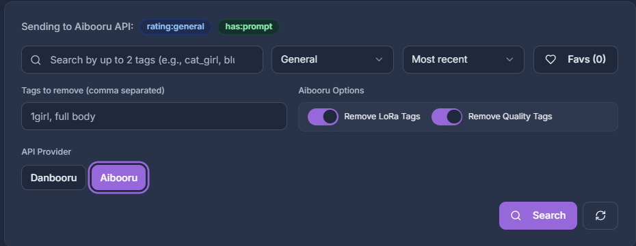Image resolution: width=636 pixels, height=246 pixels.
Task: Click the magnifier icon in tag search field
Action: (x=36, y=60)
